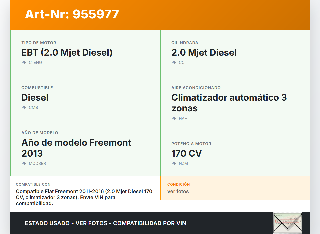The height and width of the screenshot is (234, 320).
Task: Click the 170 CV power value
Action: click(186, 153)
